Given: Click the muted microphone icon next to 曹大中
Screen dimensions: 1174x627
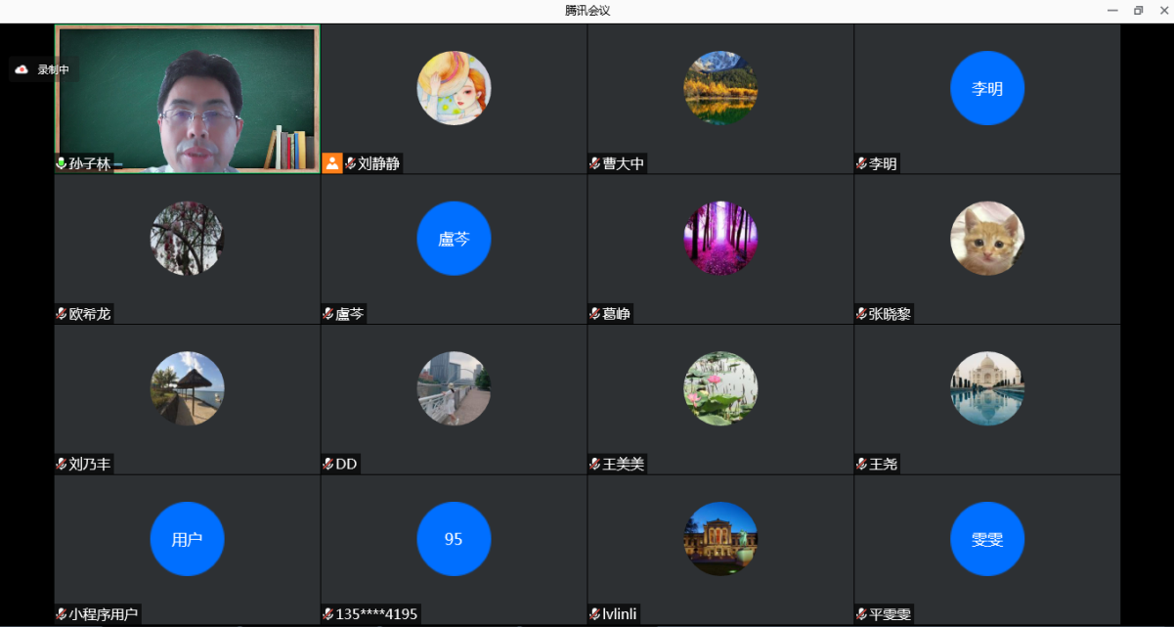Looking at the screenshot, I should (x=594, y=163).
